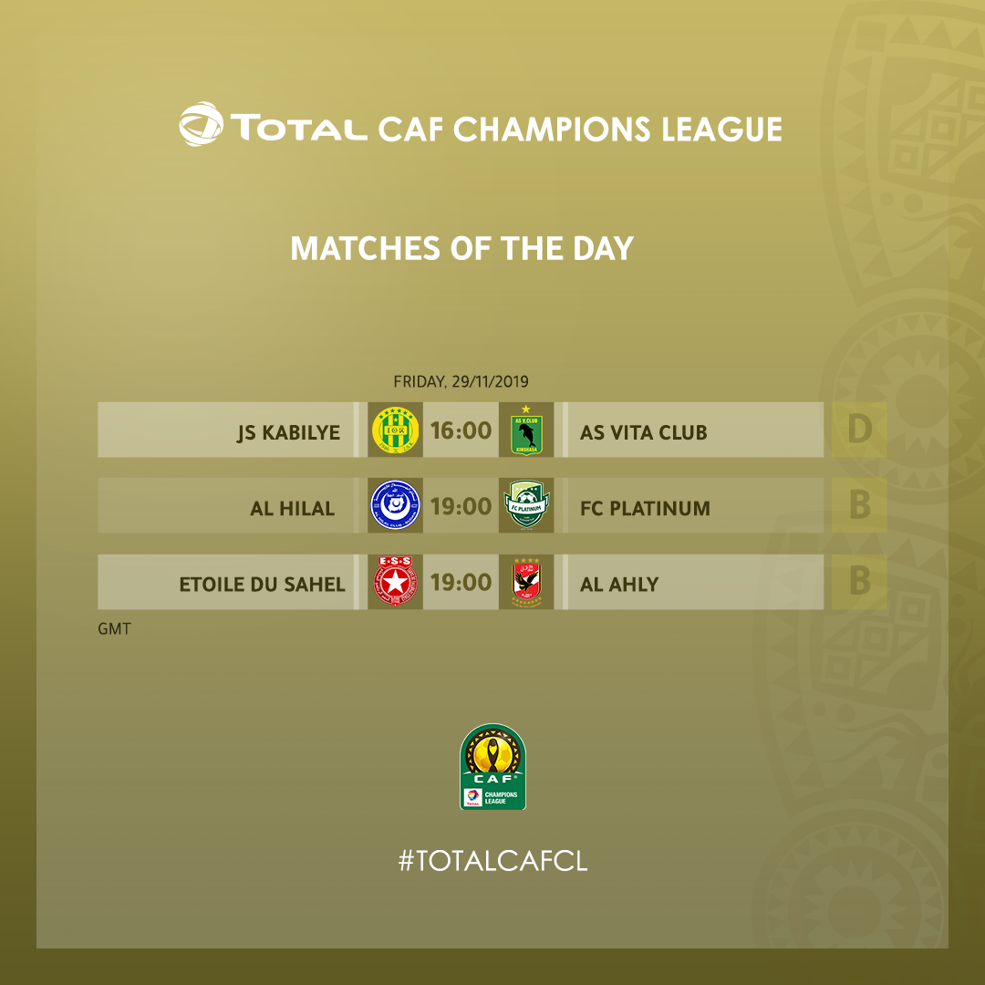Click the Etoile du Sahel red star crest
This screenshot has height=985, width=985.
(x=395, y=581)
